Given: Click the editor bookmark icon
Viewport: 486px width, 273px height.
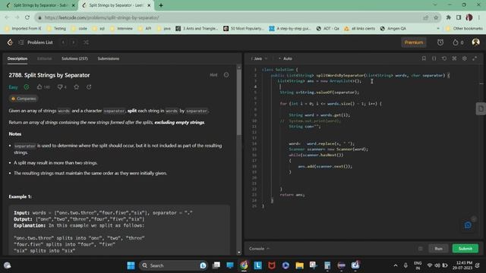Looking at the screenshot, I should (424, 58).
